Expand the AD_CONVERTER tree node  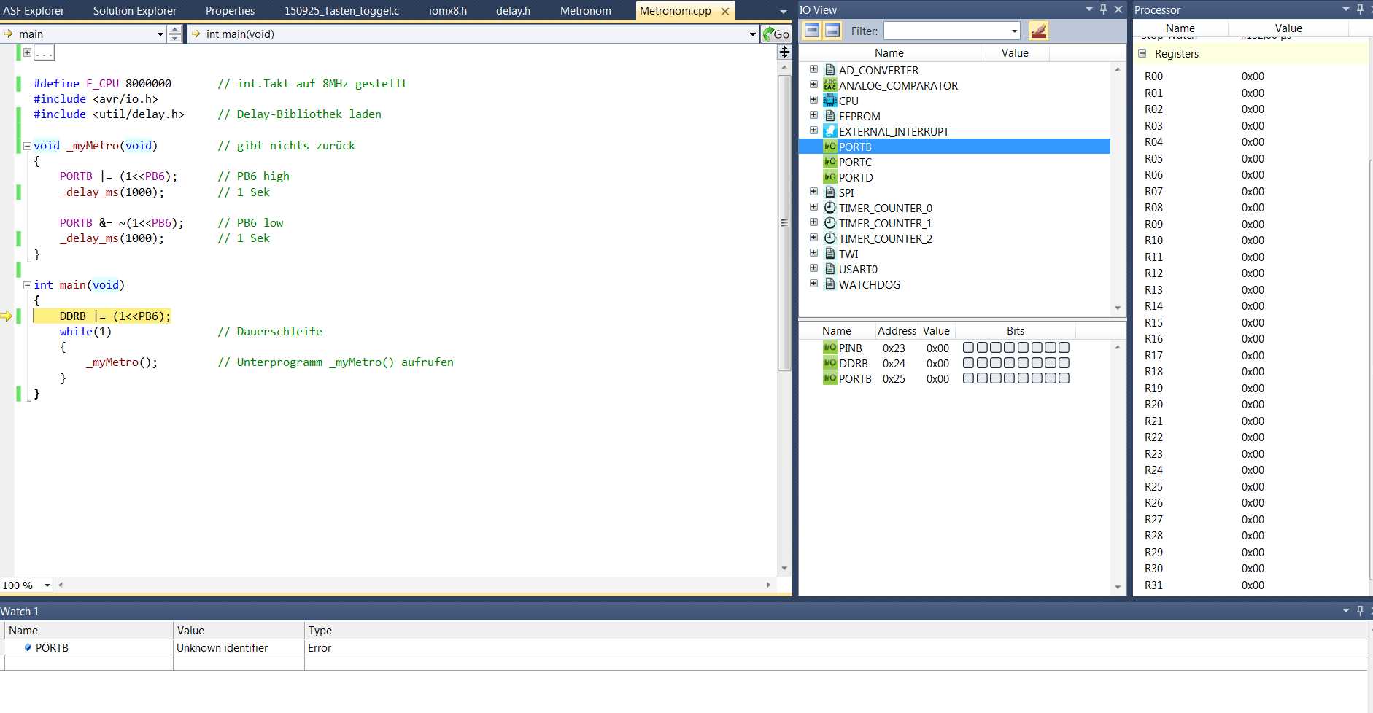click(813, 69)
